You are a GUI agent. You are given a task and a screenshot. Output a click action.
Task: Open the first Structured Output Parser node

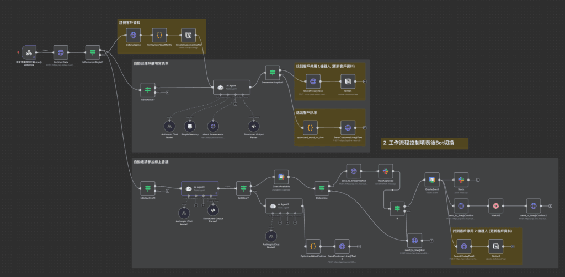point(253,126)
